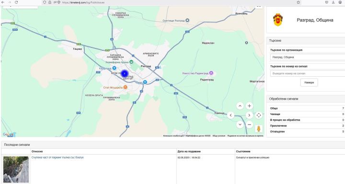Bookmark this page with star icon
The width and height of the screenshot is (345, 184).
299,2
